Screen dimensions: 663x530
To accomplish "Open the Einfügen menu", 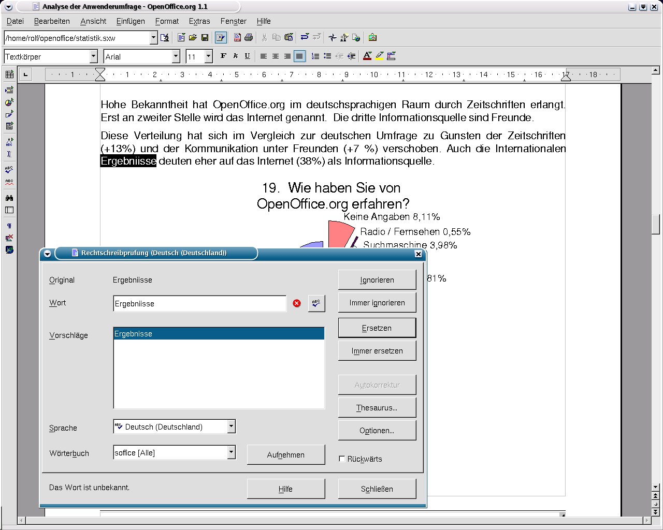I will [x=131, y=21].
